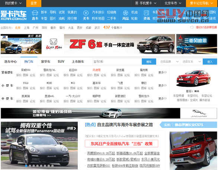218x170 pixels.
Task: Click the orange 登录 login button
Action: (x=33, y=3)
